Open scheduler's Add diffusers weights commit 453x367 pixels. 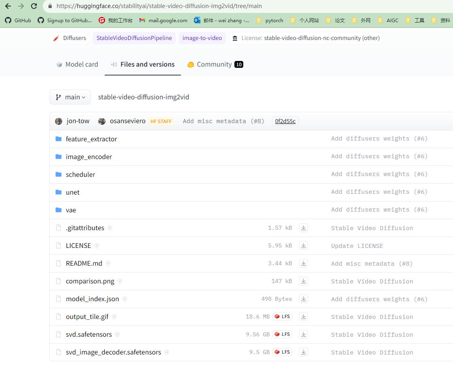pyautogui.click(x=379, y=174)
